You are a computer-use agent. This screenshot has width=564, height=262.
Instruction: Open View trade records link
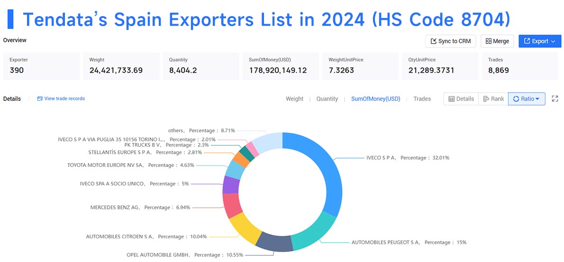(x=61, y=98)
